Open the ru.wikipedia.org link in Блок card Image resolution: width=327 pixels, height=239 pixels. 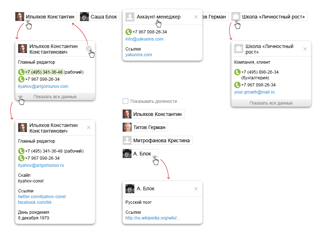pos(152,218)
